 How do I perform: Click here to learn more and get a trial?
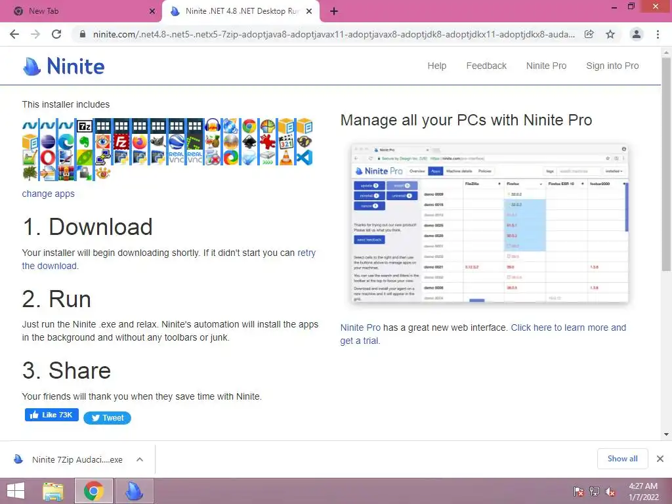[483, 334]
